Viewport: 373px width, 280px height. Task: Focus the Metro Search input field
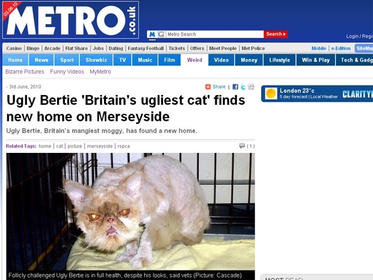point(215,34)
